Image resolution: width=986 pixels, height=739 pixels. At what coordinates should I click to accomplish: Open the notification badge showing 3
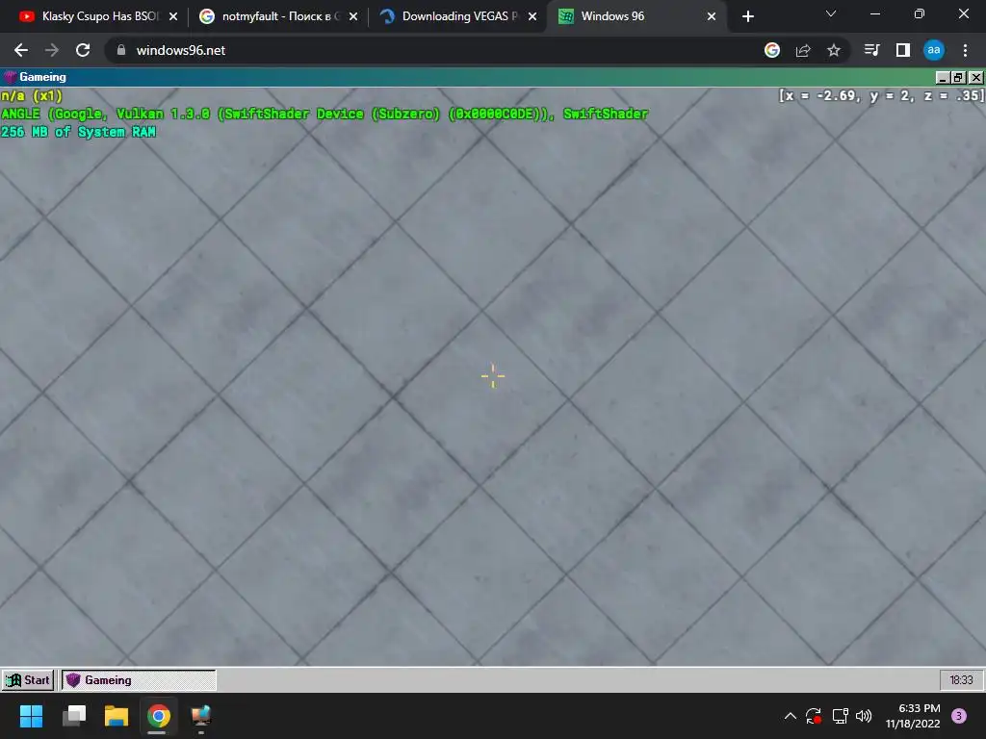coord(959,716)
